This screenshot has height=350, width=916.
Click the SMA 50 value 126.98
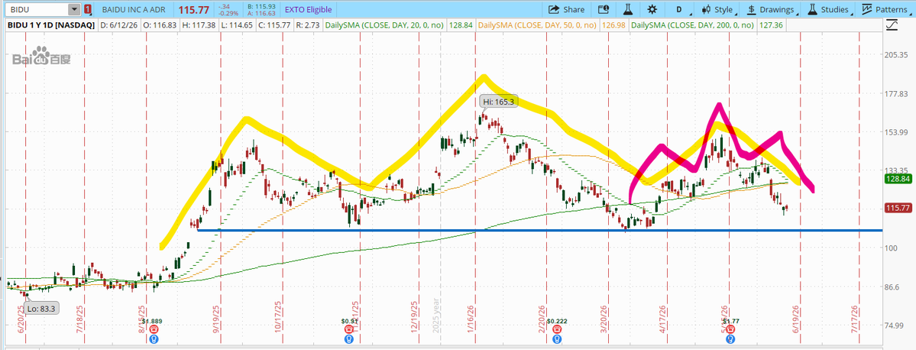614,25
